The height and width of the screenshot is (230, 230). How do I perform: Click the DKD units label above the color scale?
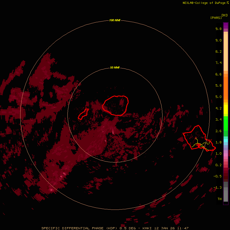pyautogui.click(x=225, y=15)
